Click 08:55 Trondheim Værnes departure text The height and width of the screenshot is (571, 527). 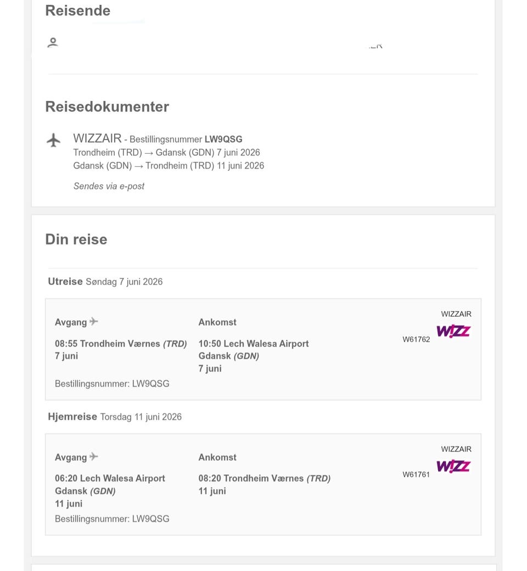click(121, 343)
